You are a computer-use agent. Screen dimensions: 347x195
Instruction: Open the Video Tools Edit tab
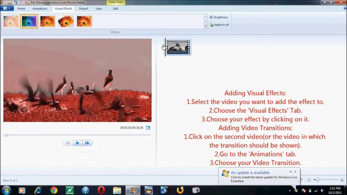point(115,9)
